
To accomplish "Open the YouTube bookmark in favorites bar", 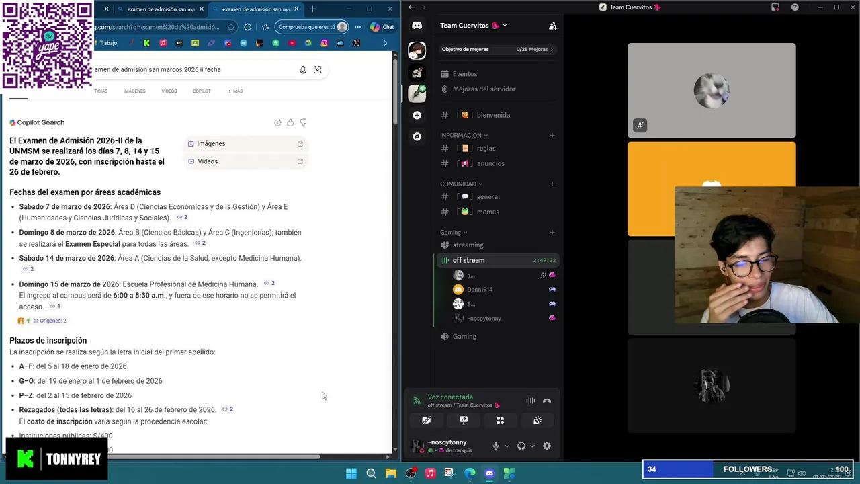I will tap(292, 43).
